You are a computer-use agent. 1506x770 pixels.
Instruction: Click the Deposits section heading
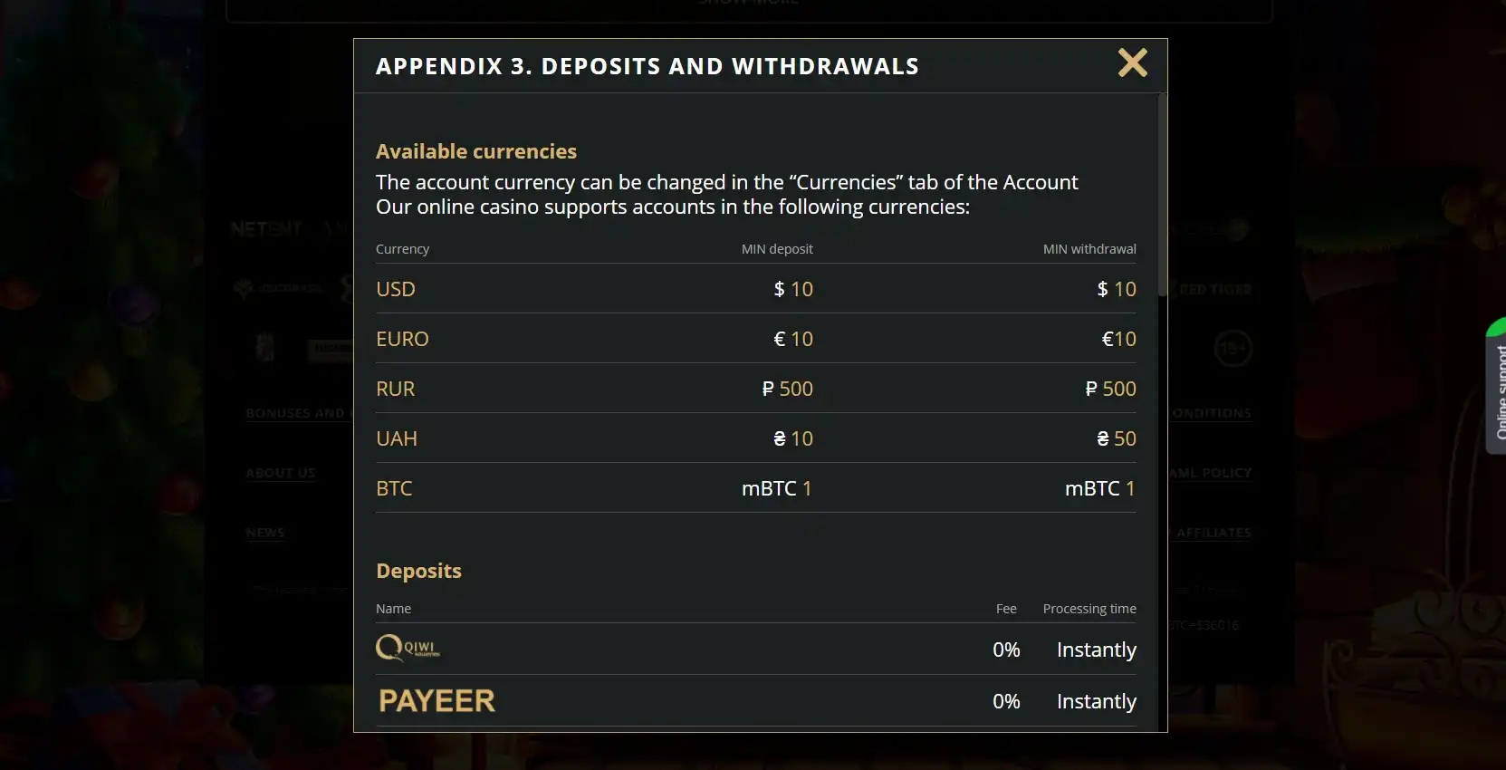click(418, 571)
